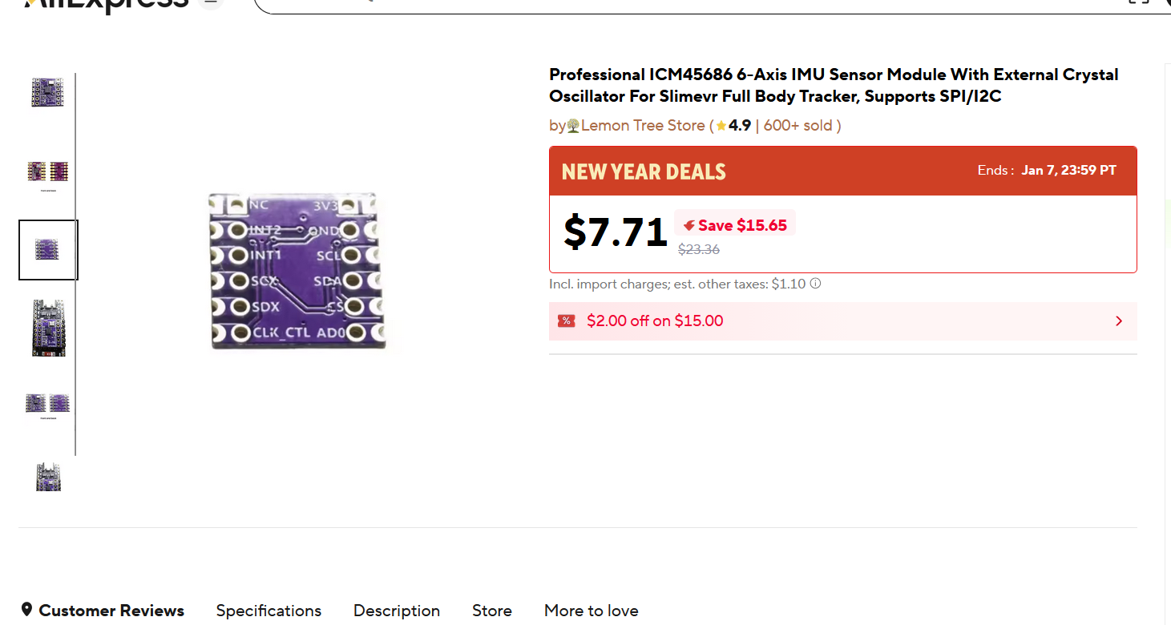
Task: Click the 600+ sold text
Action: pyautogui.click(x=798, y=126)
